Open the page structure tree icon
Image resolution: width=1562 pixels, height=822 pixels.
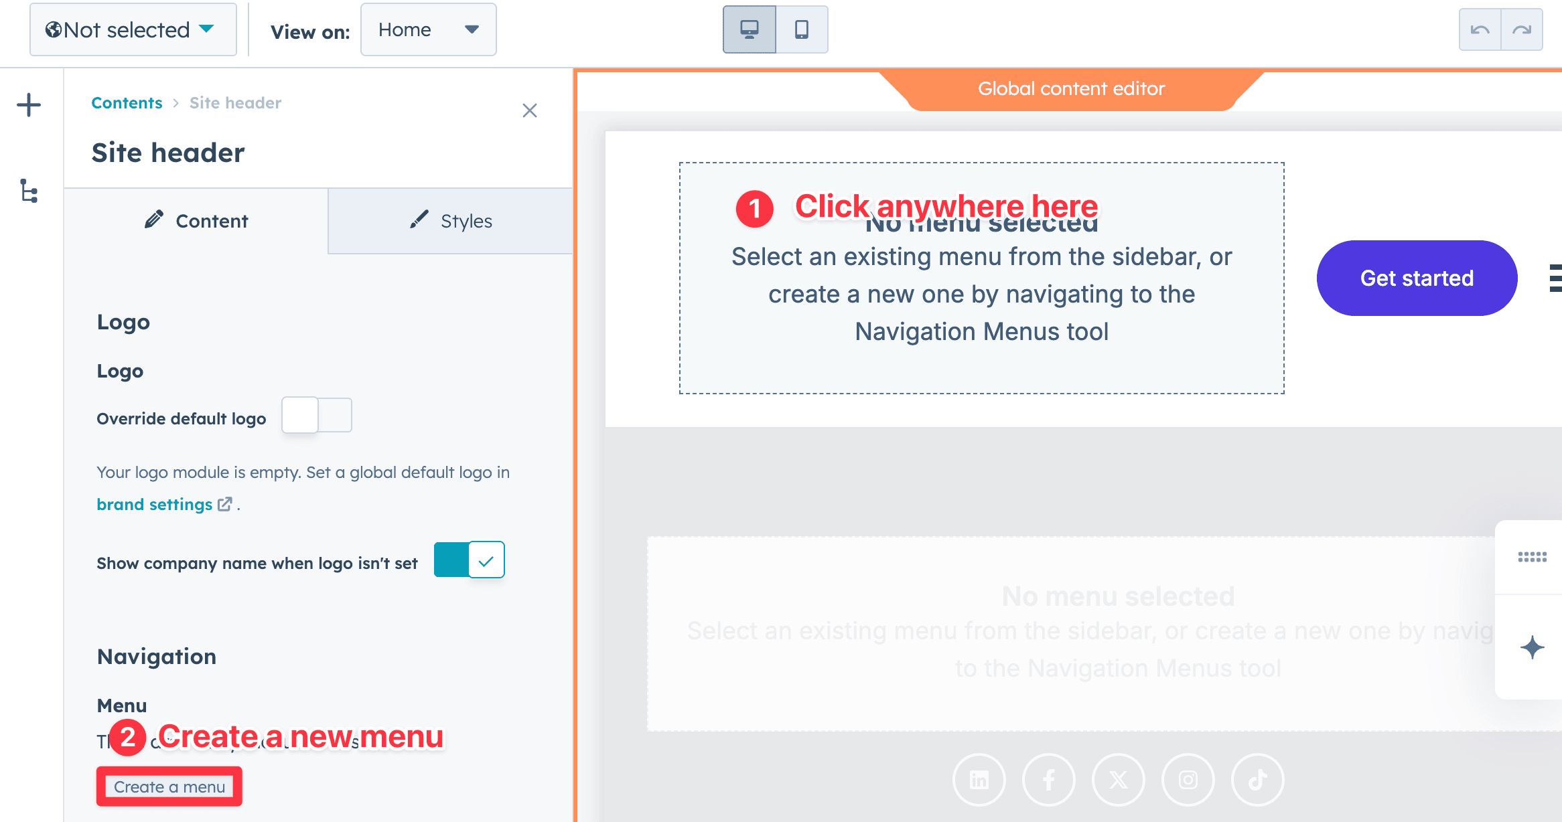click(28, 191)
